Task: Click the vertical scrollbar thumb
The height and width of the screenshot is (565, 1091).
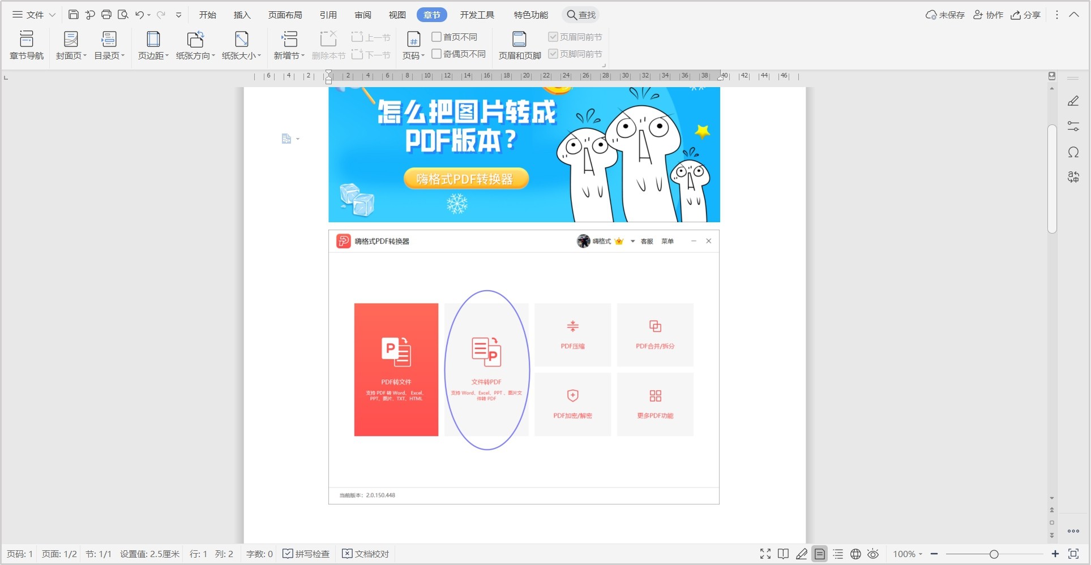Action: point(1052,179)
